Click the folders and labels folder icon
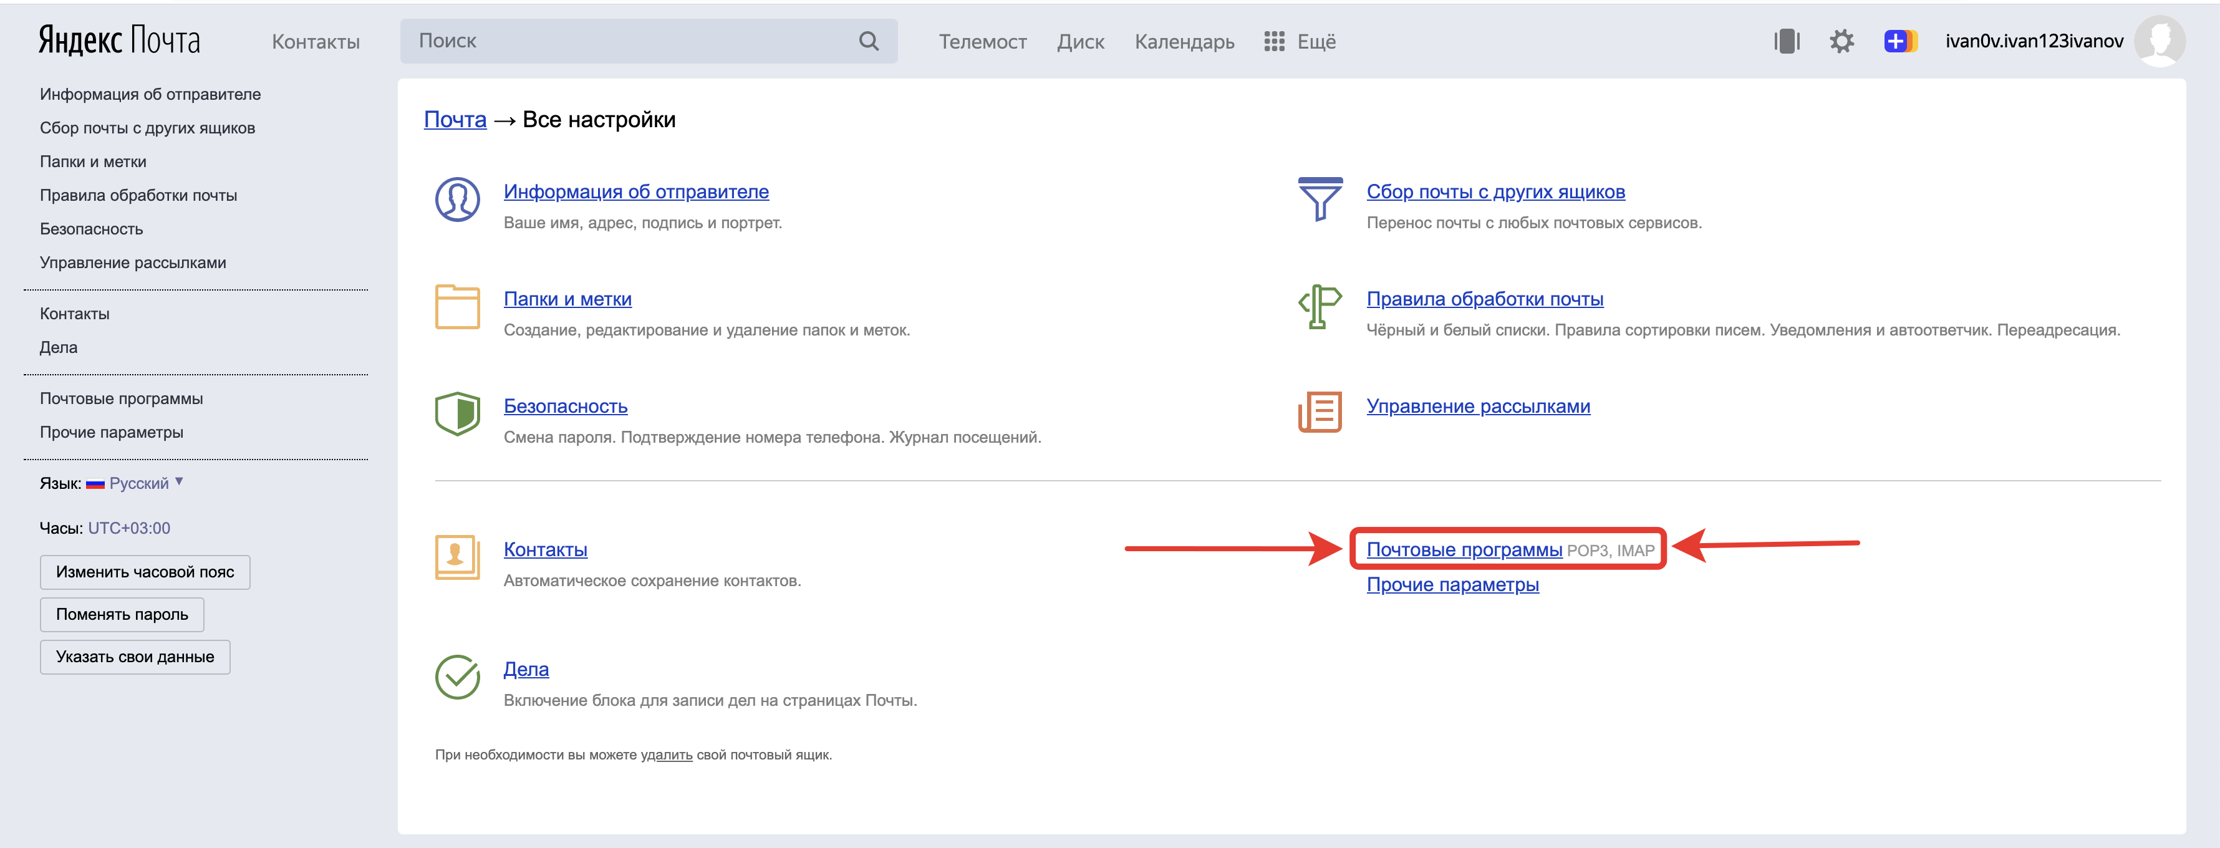2220x848 pixels. point(458,307)
